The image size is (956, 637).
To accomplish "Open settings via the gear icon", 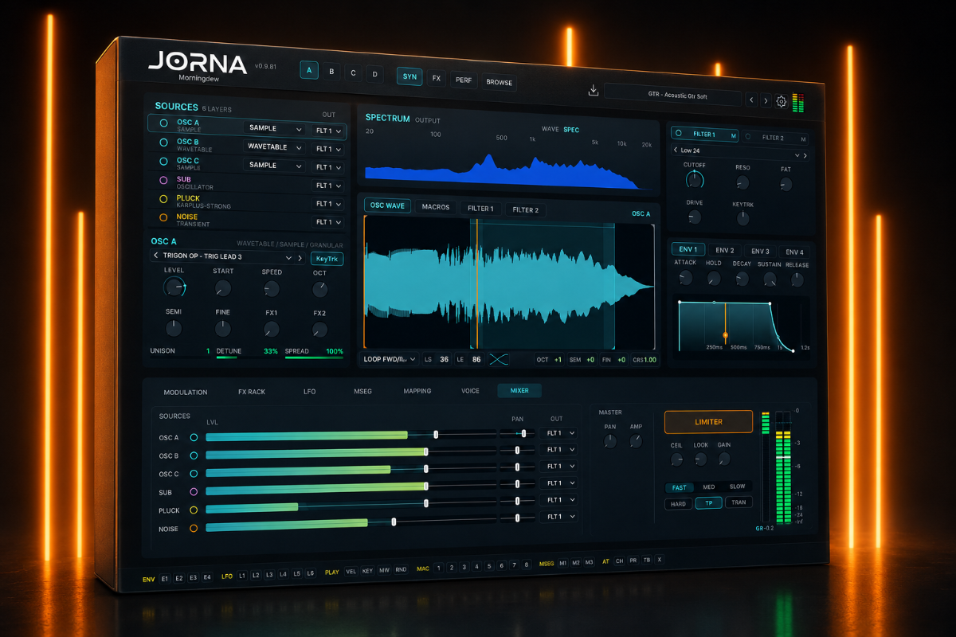I will coord(782,102).
